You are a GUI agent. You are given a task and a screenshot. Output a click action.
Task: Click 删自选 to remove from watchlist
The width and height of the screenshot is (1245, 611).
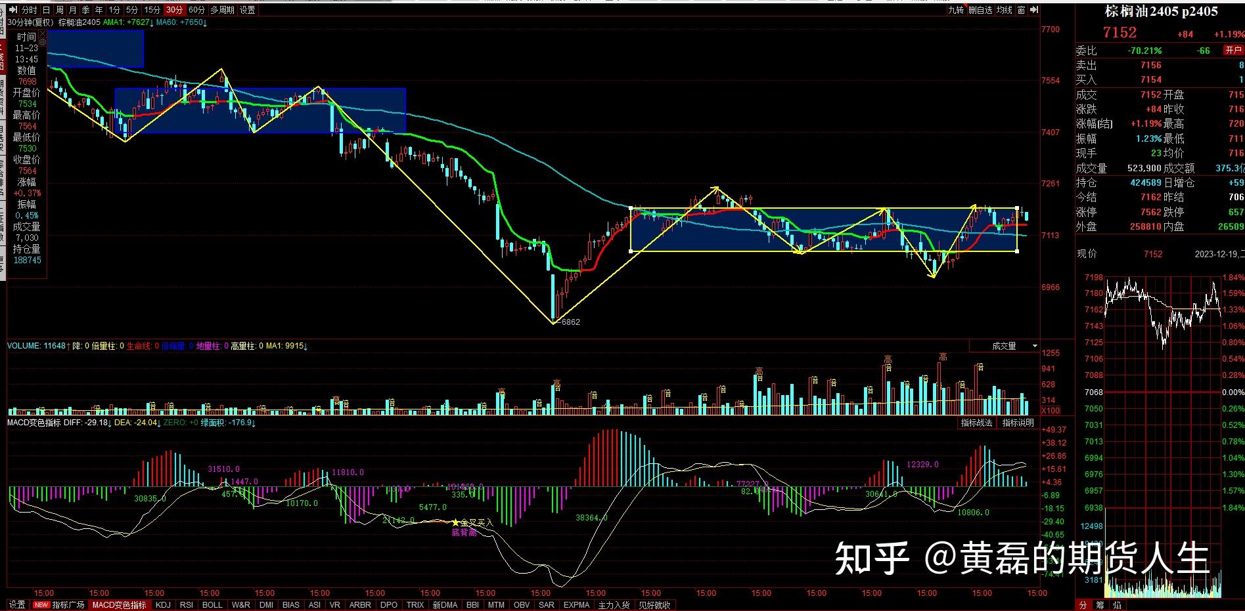[980, 10]
